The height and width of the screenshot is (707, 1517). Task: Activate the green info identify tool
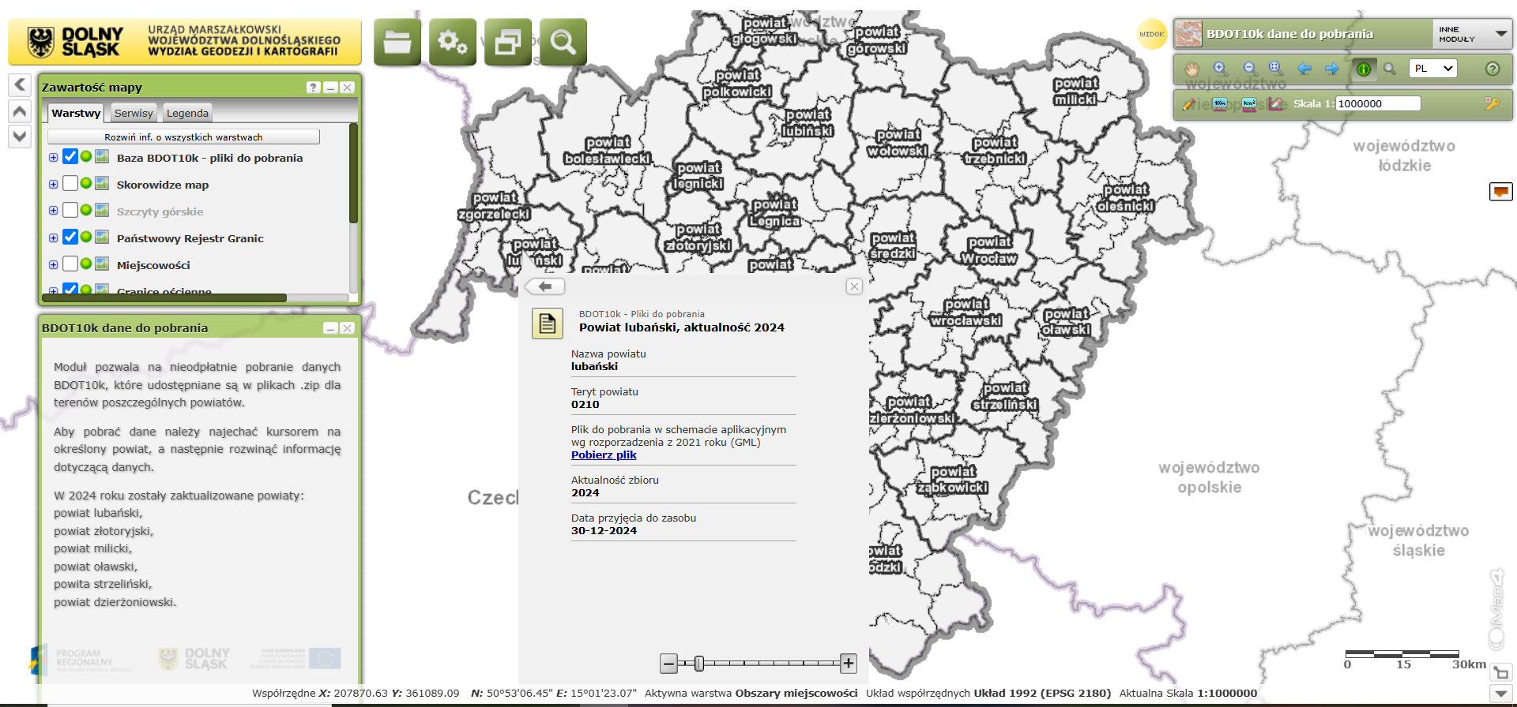tap(1363, 69)
